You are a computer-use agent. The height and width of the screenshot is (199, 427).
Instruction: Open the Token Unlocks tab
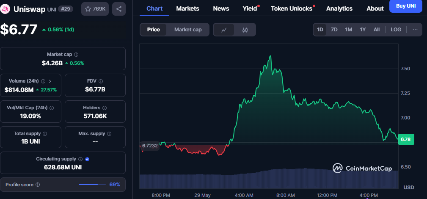coord(292,9)
